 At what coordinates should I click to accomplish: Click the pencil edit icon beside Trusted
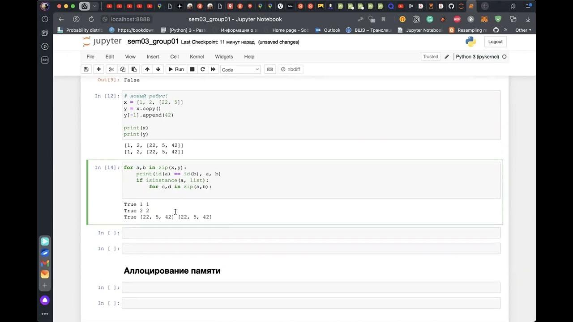[446, 57]
